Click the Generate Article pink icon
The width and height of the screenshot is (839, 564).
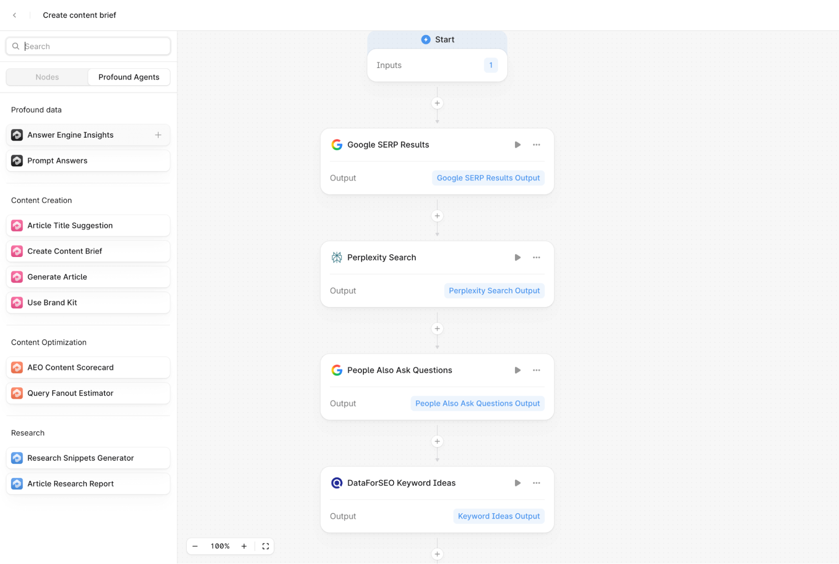pyautogui.click(x=17, y=277)
